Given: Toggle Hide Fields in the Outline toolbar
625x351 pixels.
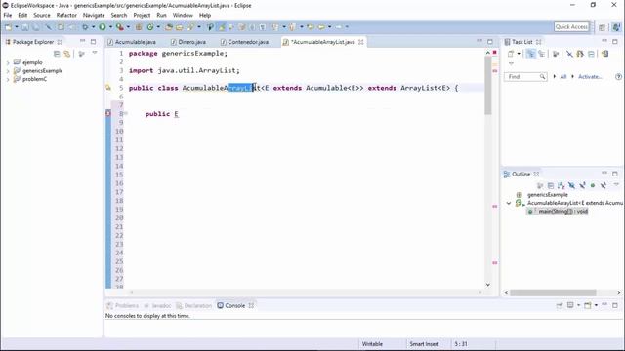Looking at the screenshot, I should [x=571, y=185].
